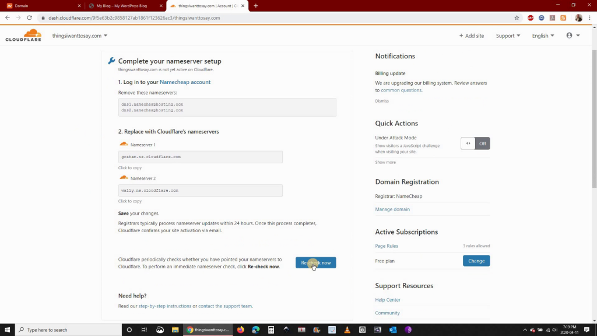Open File Explorer from the taskbar
This screenshot has width=597, height=336.
(175, 330)
